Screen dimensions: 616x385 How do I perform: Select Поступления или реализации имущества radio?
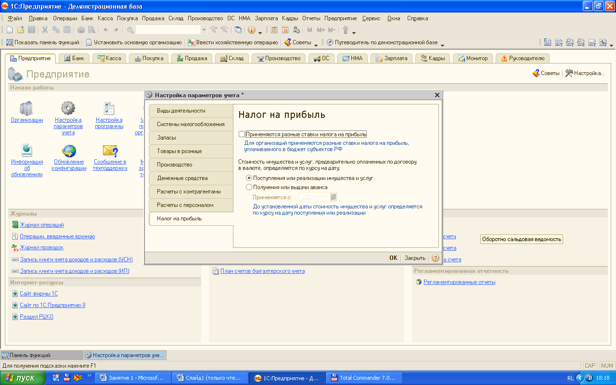249,178
